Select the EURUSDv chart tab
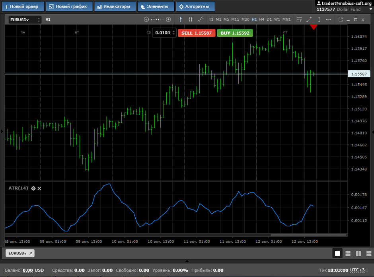The height and width of the screenshot is (277, 374). [x=20, y=253]
